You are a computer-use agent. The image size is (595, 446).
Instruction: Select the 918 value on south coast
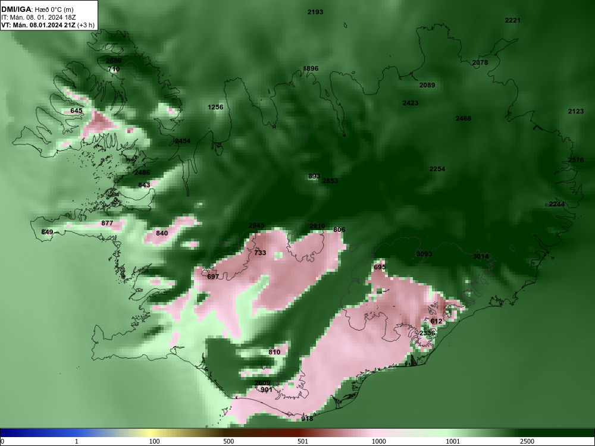[307, 419]
